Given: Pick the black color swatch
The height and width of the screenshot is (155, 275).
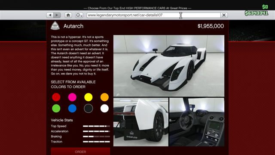Looking at the screenshot, I should pyautogui.click(x=89, y=108).
